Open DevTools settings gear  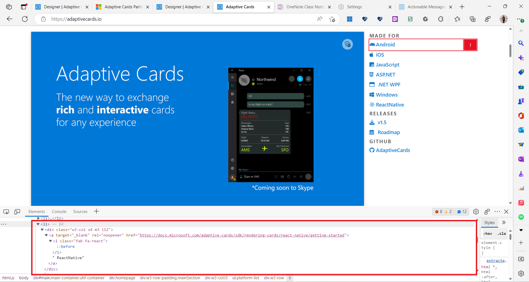tap(476, 212)
